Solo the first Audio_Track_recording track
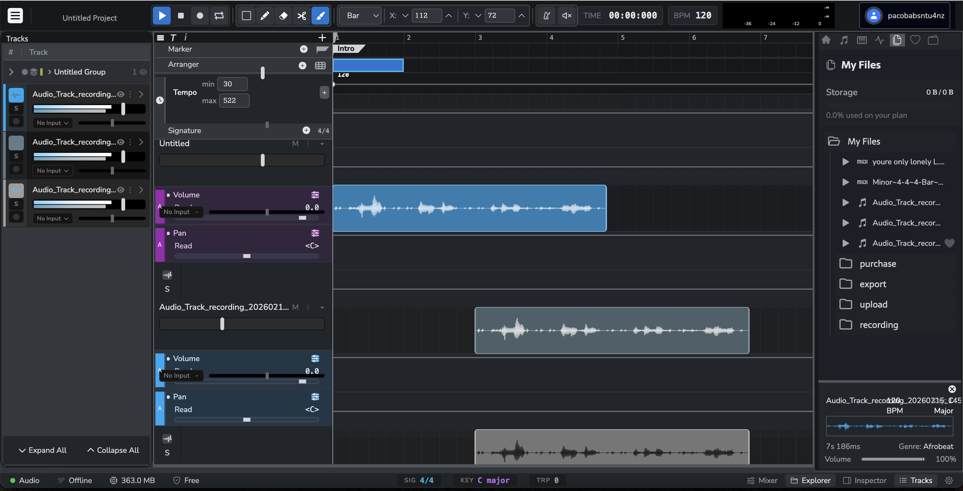 point(16,108)
